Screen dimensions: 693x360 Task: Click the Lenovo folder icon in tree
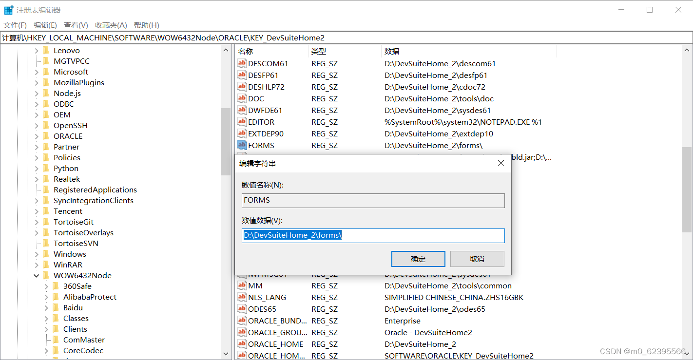point(46,50)
